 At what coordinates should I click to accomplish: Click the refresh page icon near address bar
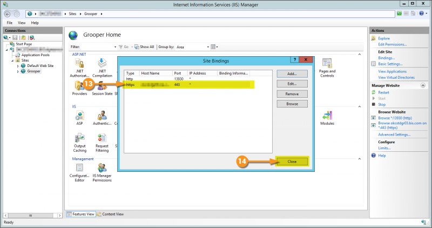coord(399,13)
